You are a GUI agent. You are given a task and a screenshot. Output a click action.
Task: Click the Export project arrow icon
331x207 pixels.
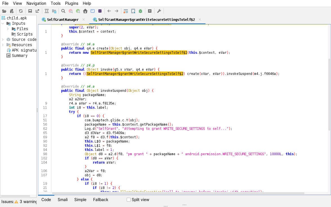click(37, 11)
